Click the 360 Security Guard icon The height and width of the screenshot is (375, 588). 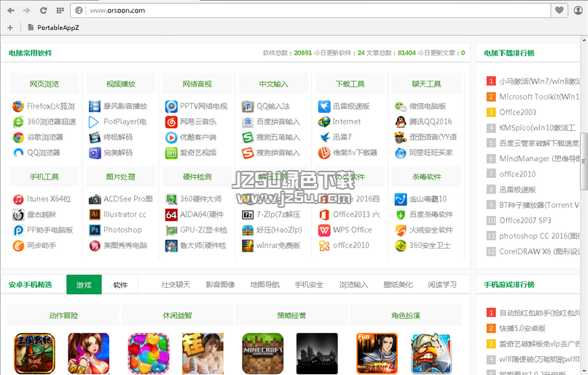(401, 245)
